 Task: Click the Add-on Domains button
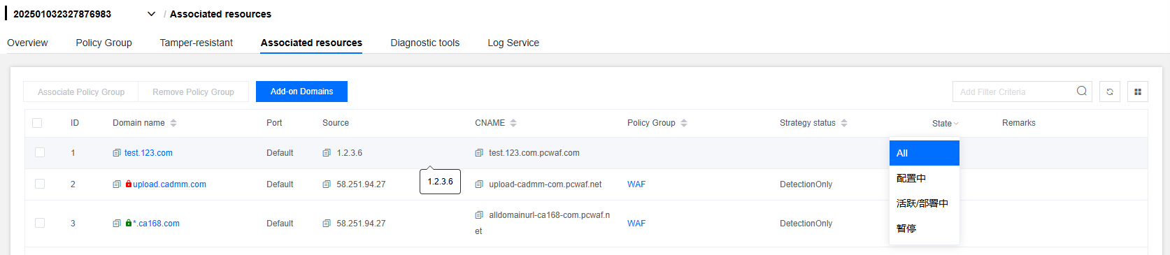click(301, 92)
